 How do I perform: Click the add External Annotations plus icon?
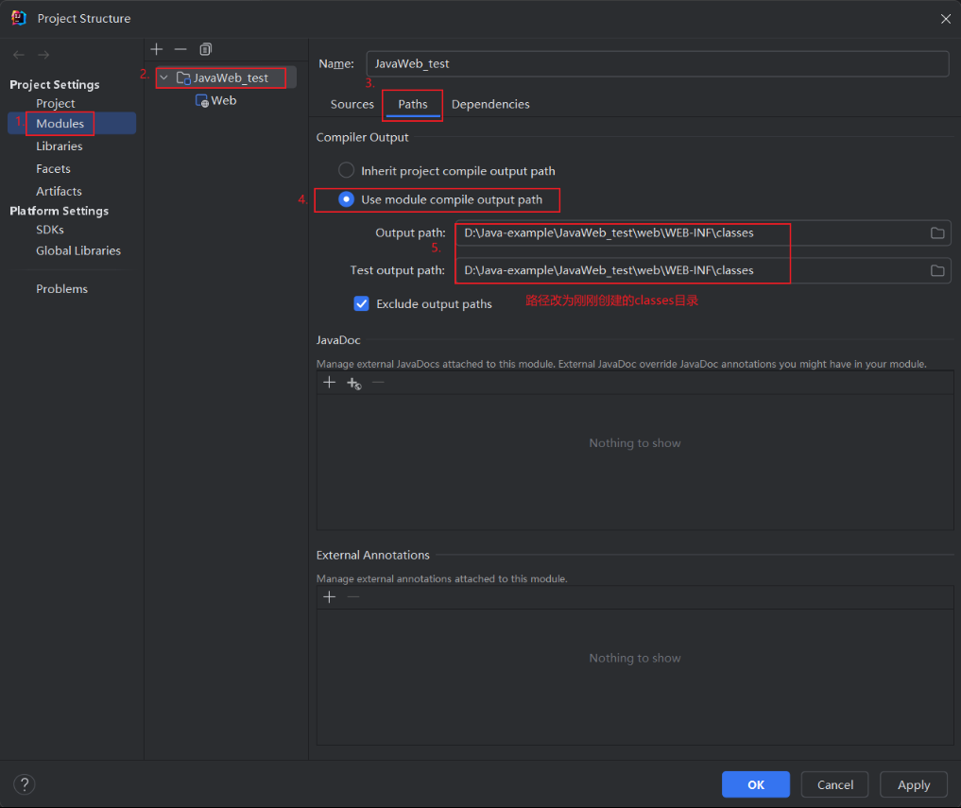point(329,596)
